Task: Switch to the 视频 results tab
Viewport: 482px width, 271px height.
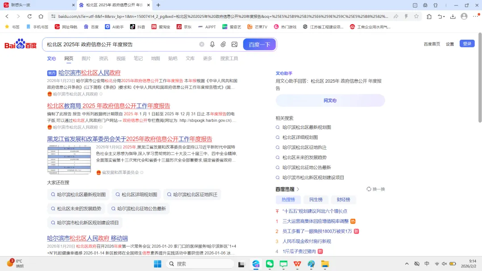Action: tap(121, 58)
